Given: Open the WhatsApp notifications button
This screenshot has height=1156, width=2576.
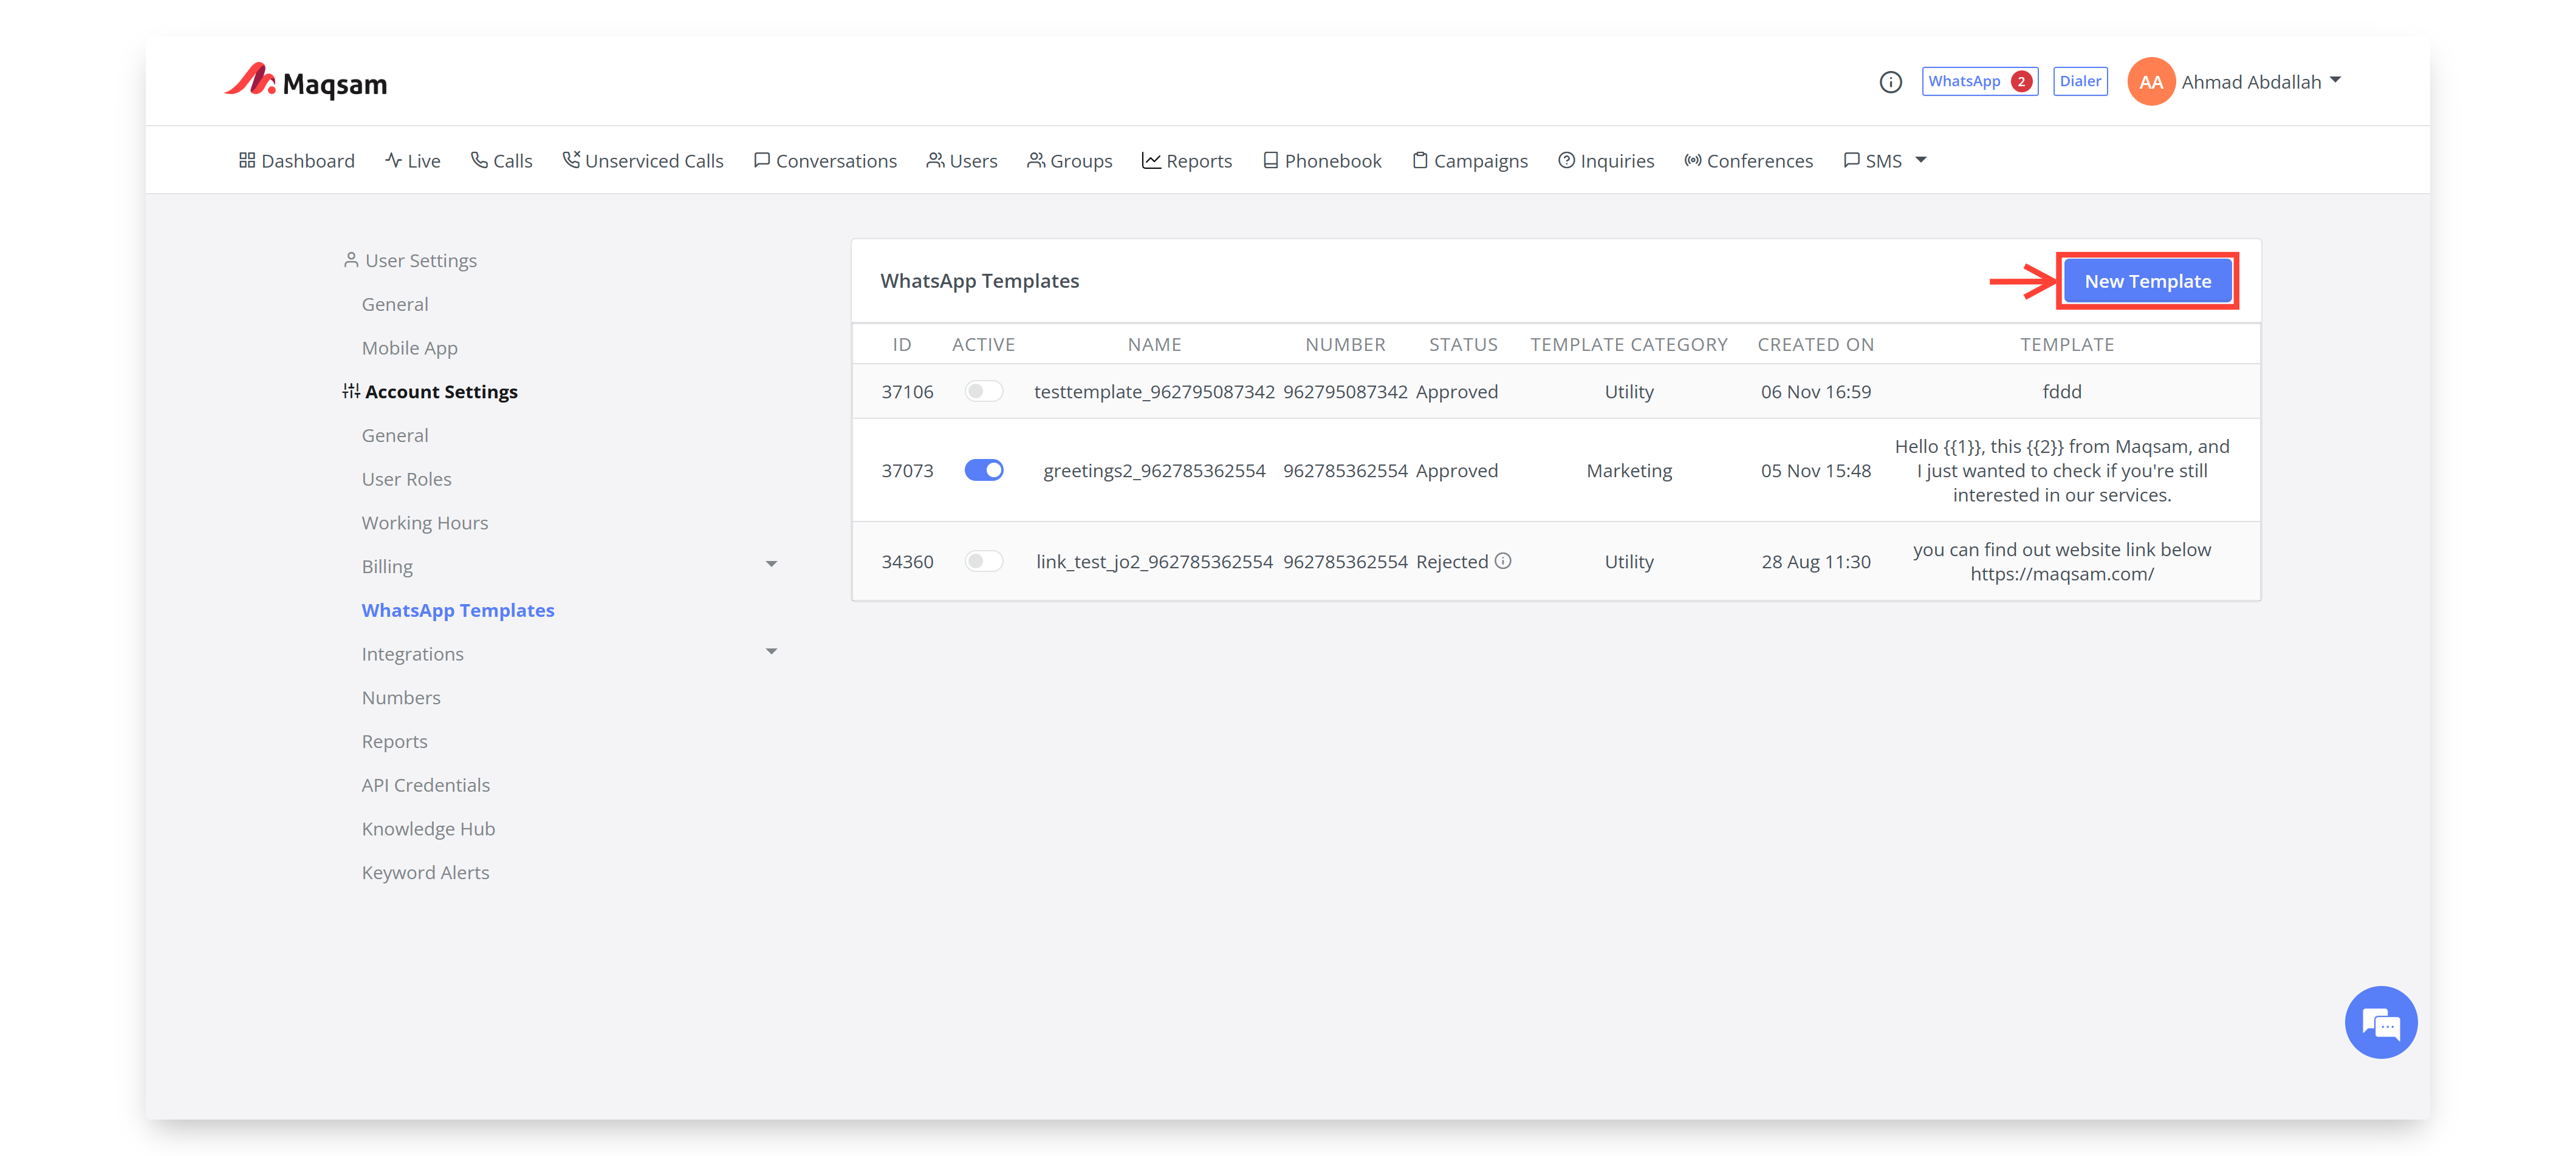Looking at the screenshot, I should [1978, 82].
